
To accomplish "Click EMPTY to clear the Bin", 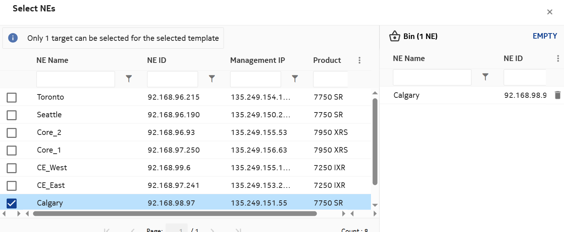I will tap(544, 36).
